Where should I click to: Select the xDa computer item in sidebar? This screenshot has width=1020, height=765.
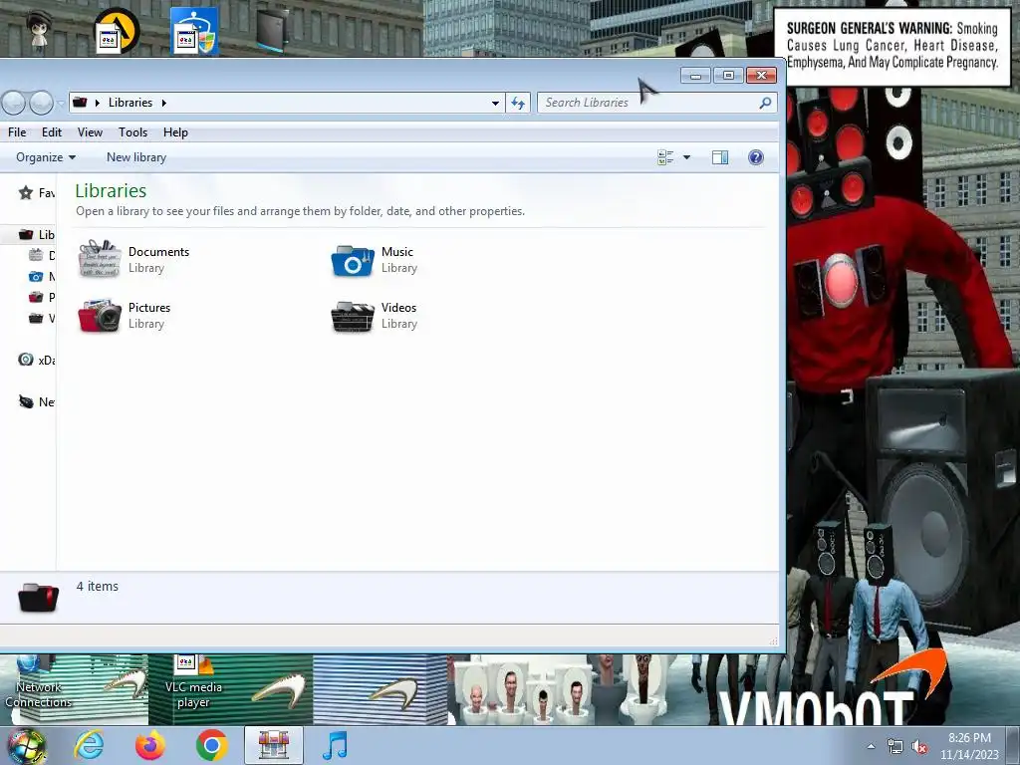click(x=37, y=360)
